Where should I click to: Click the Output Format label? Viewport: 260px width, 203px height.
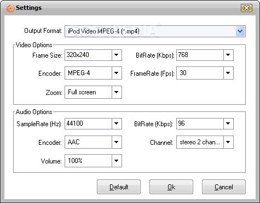click(43, 31)
